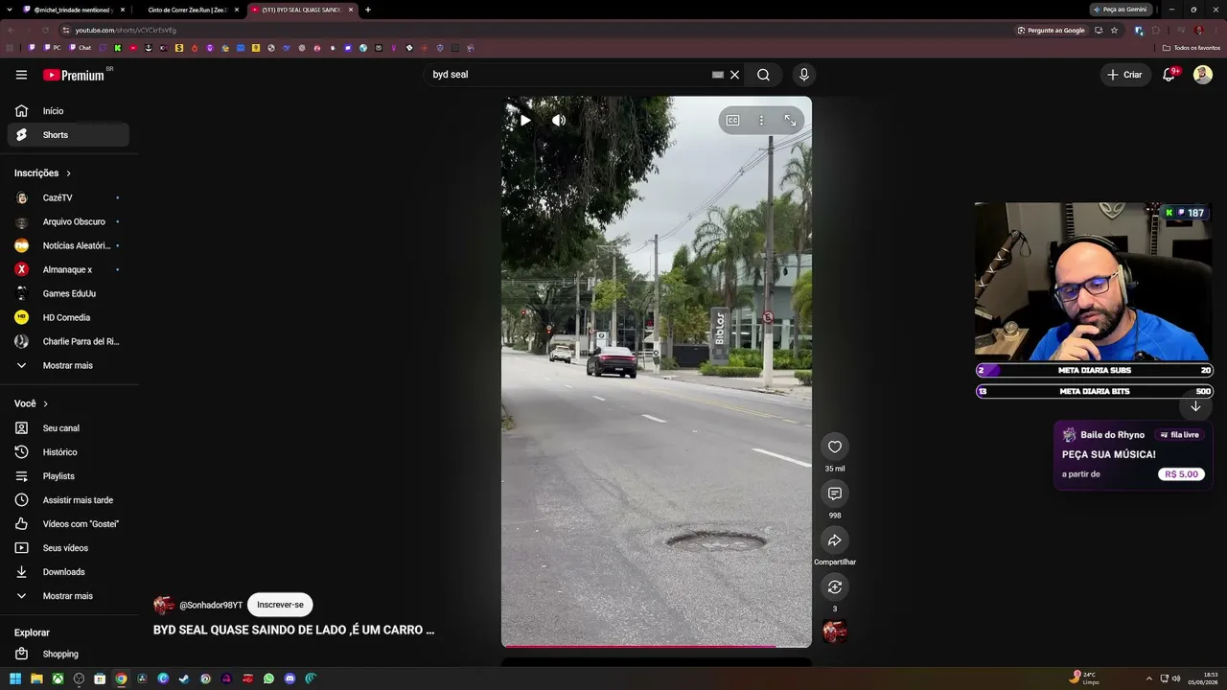Image resolution: width=1227 pixels, height=690 pixels.
Task: Play the paused Short
Action: click(525, 121)
